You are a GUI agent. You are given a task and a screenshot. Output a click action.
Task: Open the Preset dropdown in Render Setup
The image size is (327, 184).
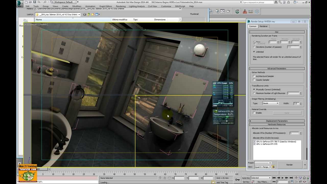pos(263,163)
